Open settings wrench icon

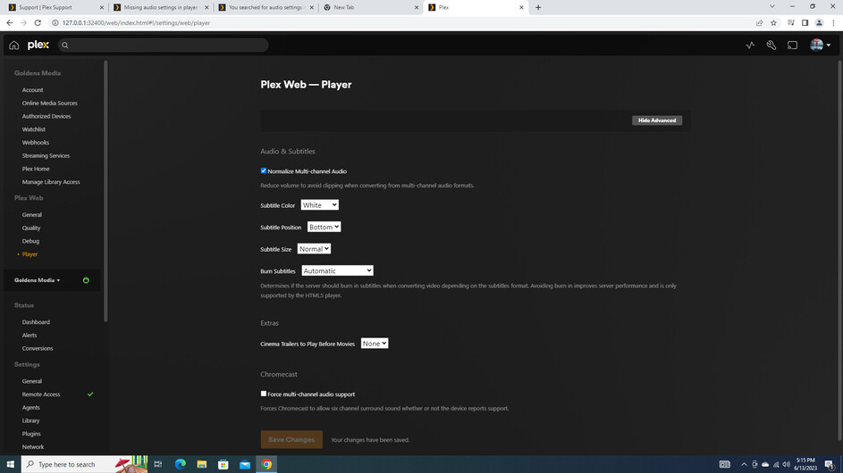[x=771, y=46]
